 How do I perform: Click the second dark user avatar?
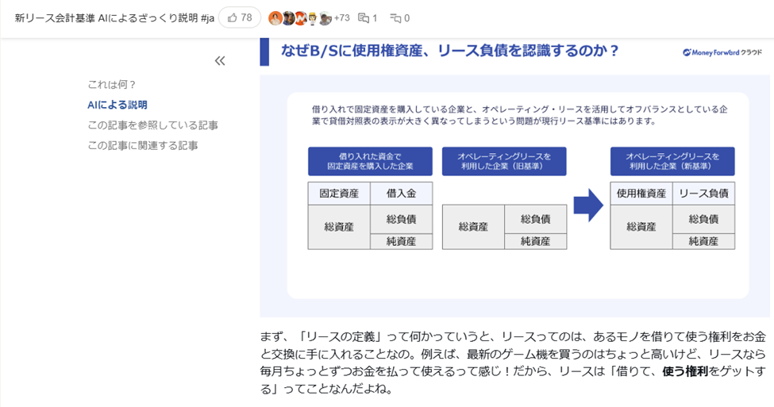(288, 18)
